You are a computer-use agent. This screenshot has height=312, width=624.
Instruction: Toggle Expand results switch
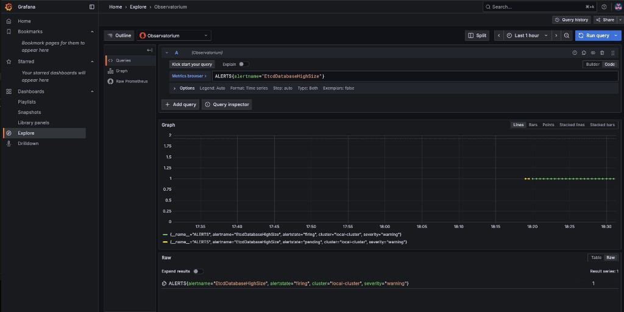pyautogui.click(x=198, y=271)
